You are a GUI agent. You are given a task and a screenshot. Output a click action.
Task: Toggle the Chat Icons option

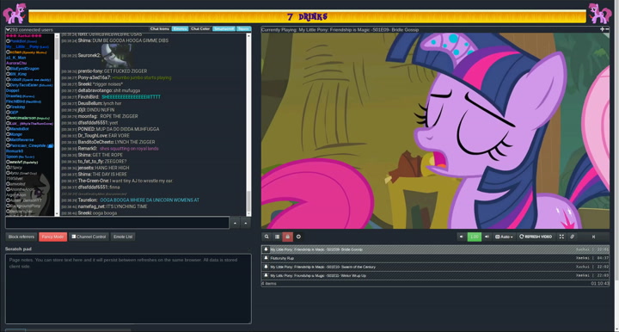coord(160,29)
